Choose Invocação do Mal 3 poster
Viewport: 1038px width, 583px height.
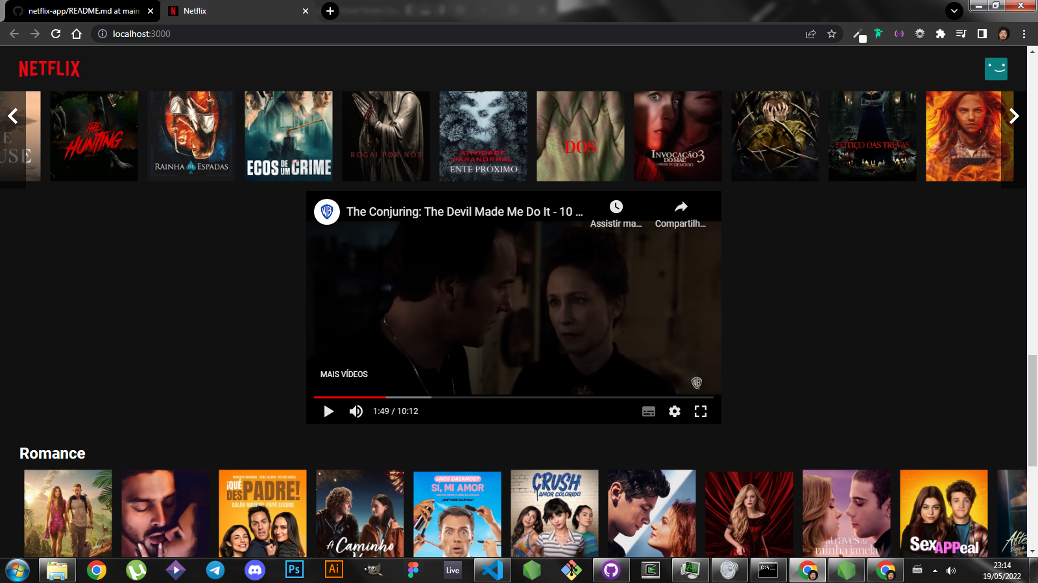click(678, 136)
